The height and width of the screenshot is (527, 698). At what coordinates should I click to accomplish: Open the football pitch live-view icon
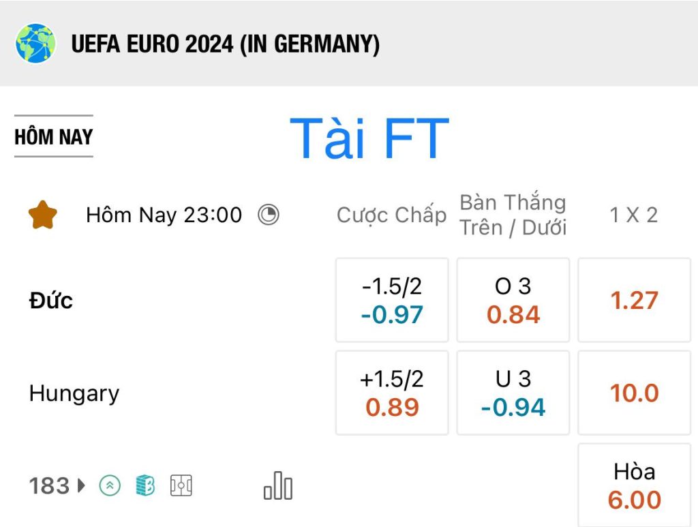click(181, 485)
